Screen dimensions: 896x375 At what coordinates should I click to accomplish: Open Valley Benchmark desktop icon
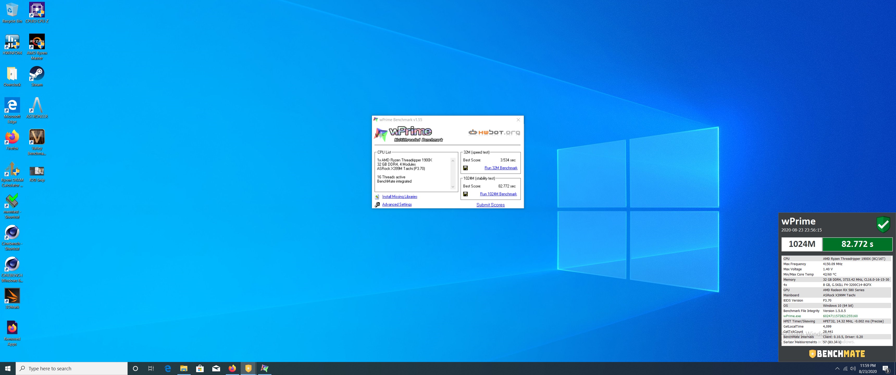[x=37, y=142]
